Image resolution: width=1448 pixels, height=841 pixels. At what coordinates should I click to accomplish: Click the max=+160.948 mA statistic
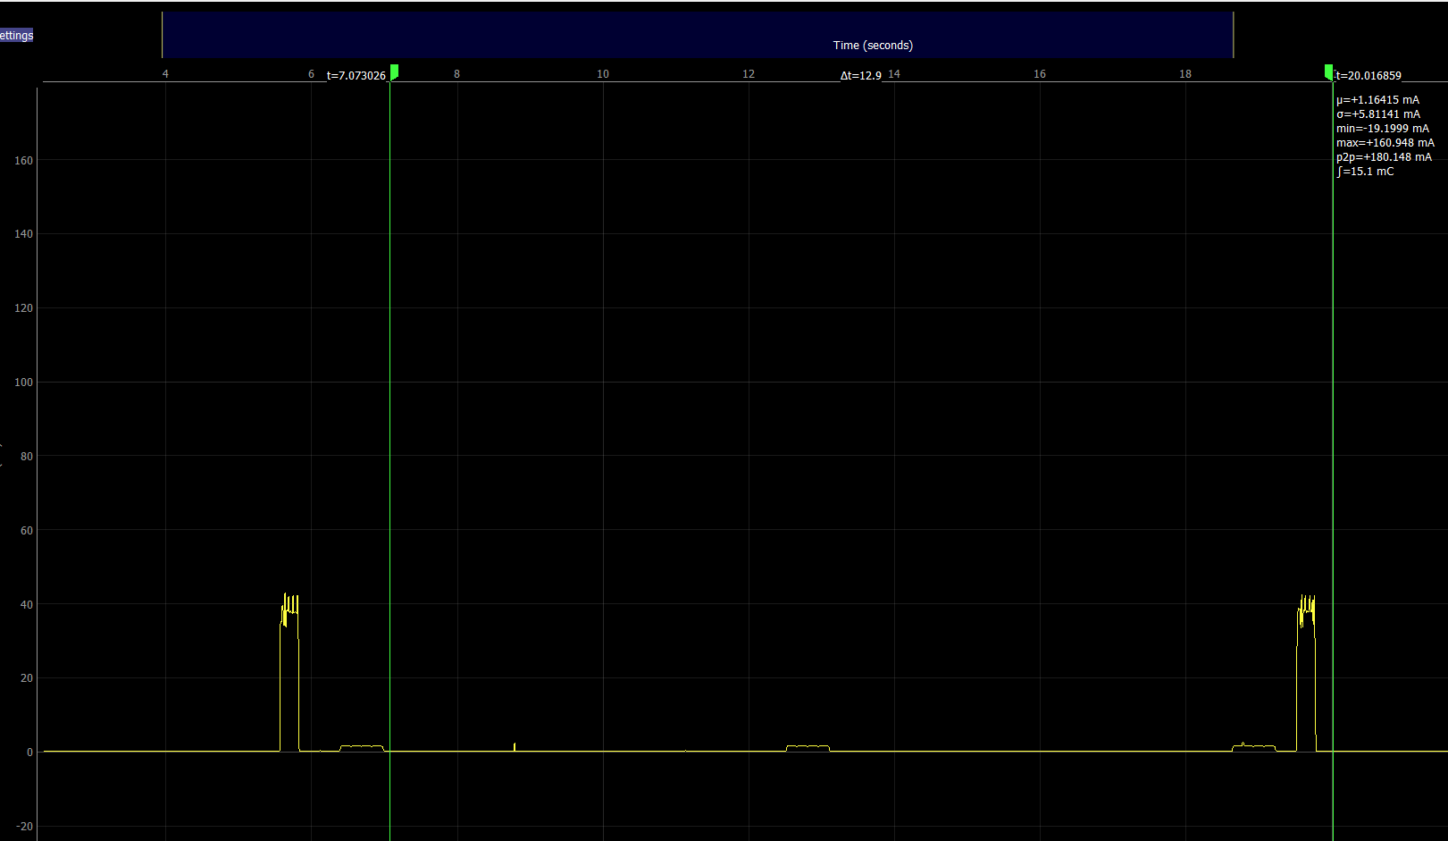pos(1385,143)
